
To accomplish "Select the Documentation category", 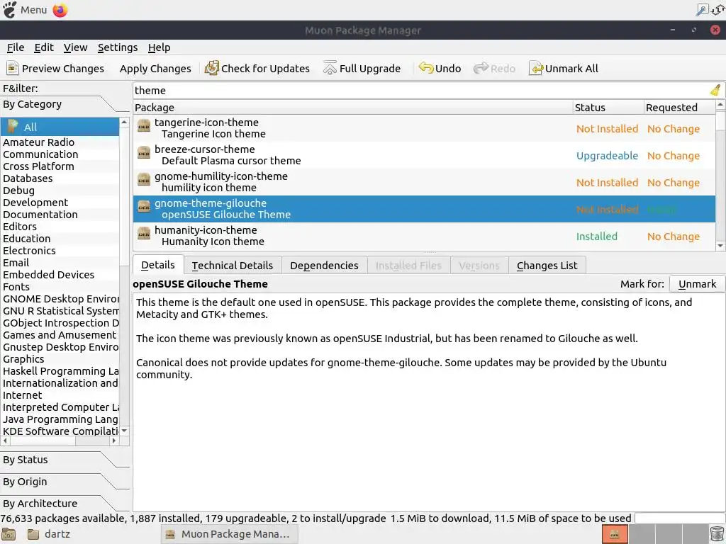I will pyautogui.click(x=60, y=214).
